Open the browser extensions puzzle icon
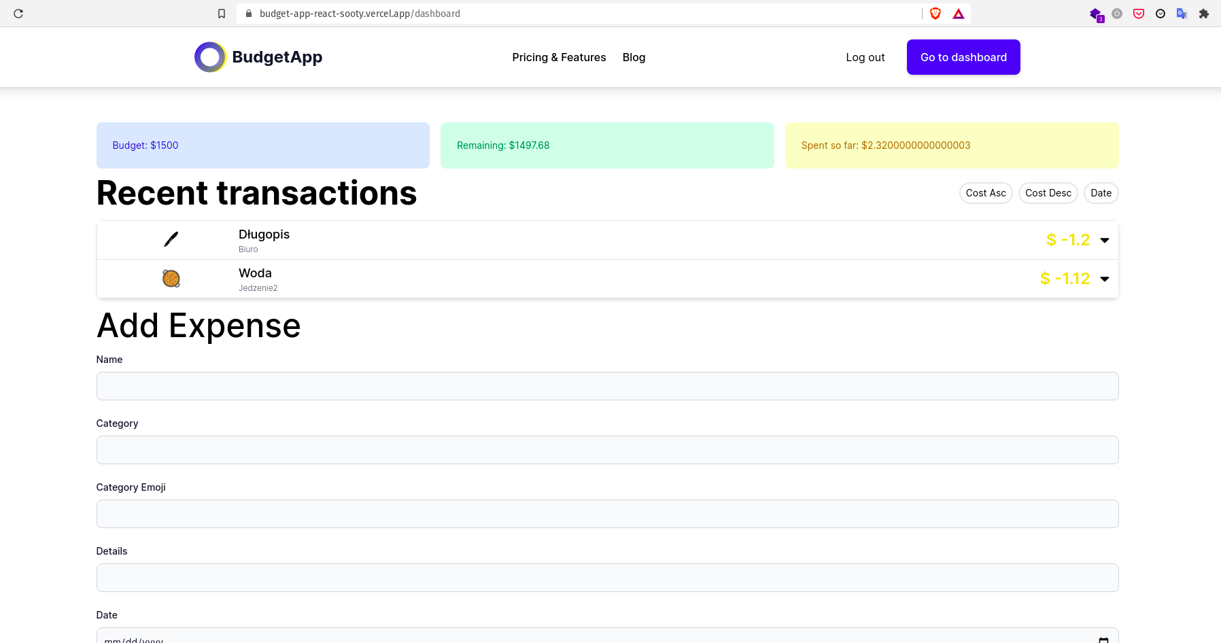The image size is (1221, 643). point(1203,13)
